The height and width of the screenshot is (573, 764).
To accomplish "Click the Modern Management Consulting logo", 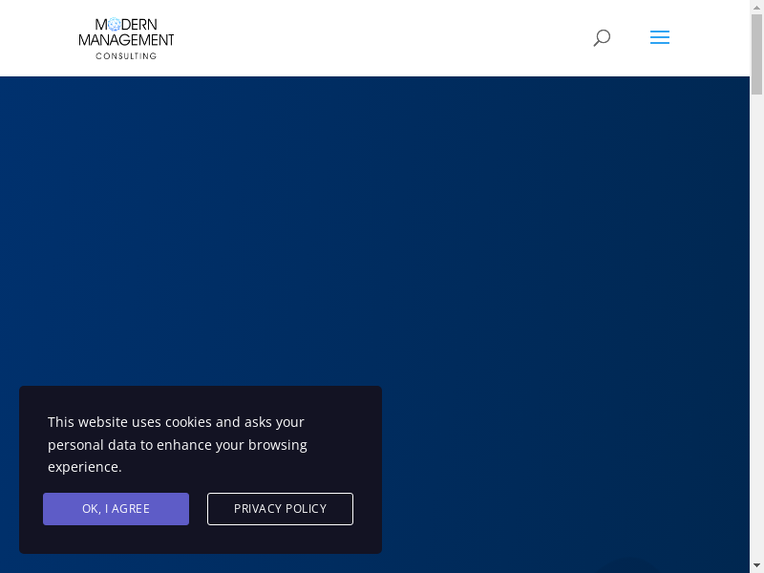I will (126, 38).
